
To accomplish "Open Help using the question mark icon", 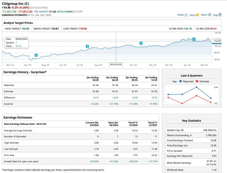I will (220, 15).
